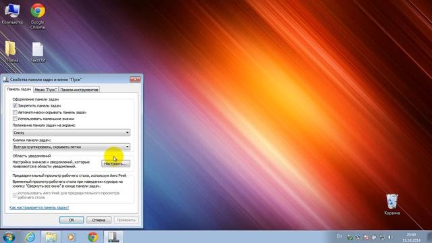Click the 'Положение панели задач на экране:' label
Image resolution: width=432 pixels, height=243 pixels.
44,125
